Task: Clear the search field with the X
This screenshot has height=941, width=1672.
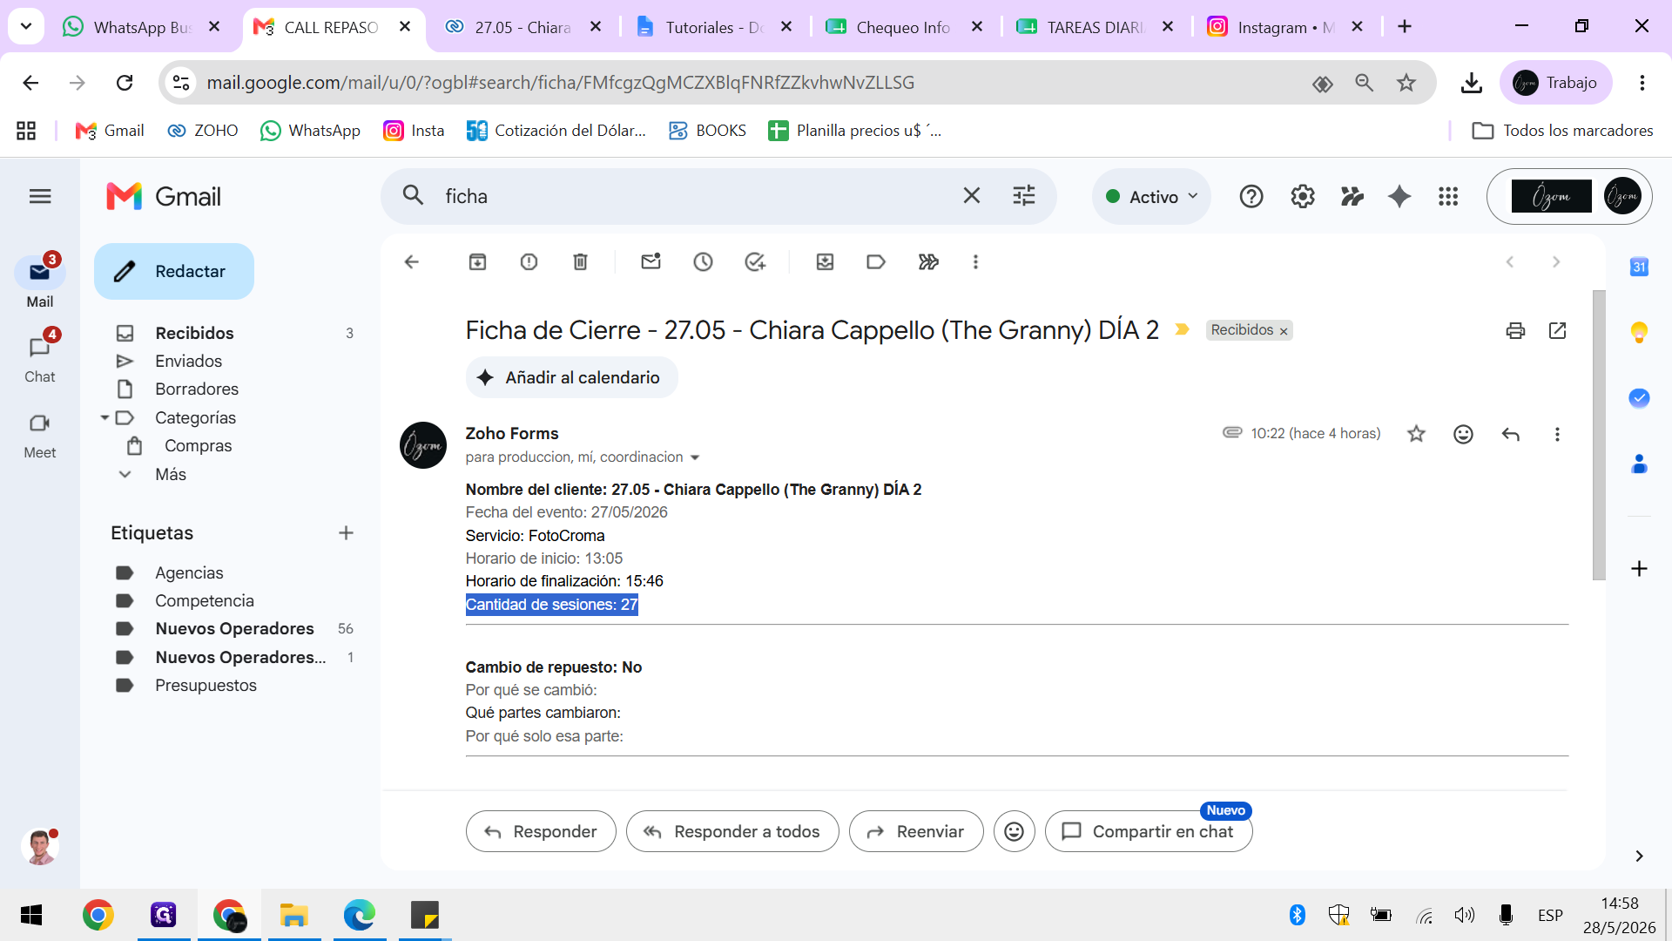Action: (972, 196)
